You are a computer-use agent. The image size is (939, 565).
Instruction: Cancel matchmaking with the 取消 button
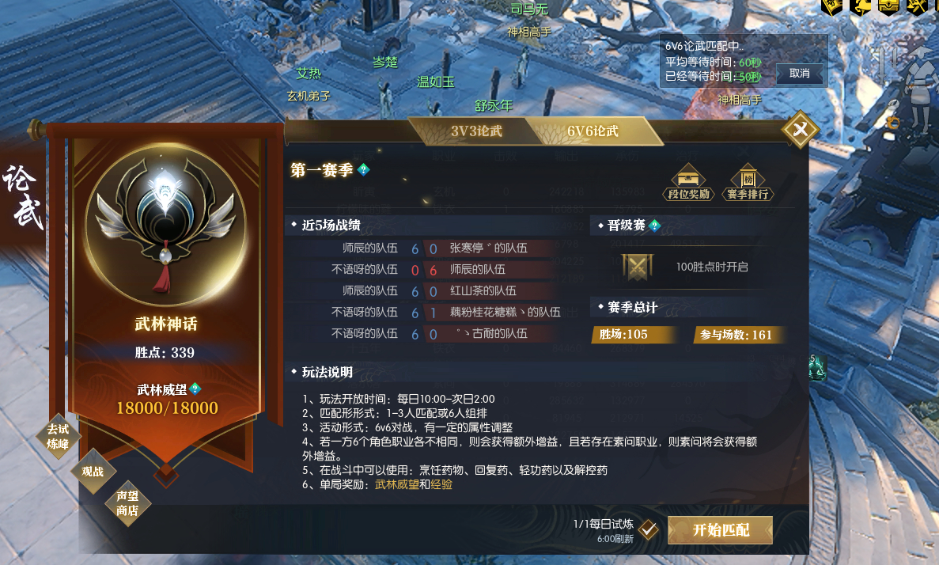[x=800, y=74]
